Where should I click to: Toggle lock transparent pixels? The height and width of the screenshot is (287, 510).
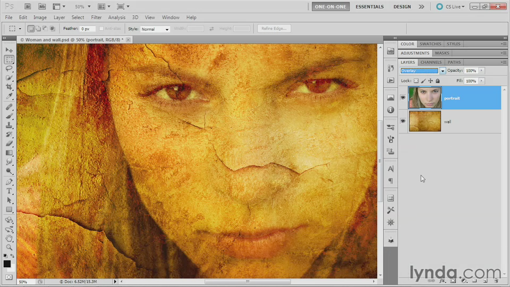click(416, 81)
